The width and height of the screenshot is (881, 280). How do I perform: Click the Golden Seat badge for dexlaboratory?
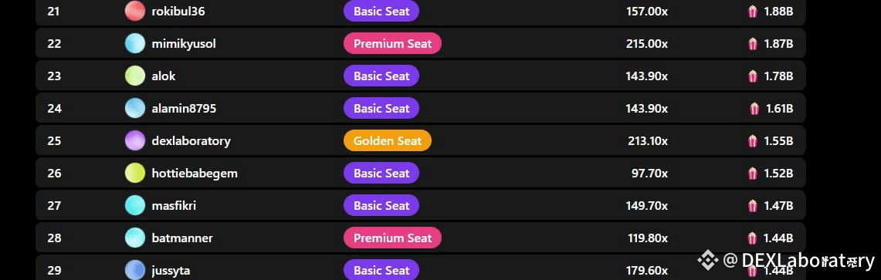pyautogui.click(x=388, y=140)
